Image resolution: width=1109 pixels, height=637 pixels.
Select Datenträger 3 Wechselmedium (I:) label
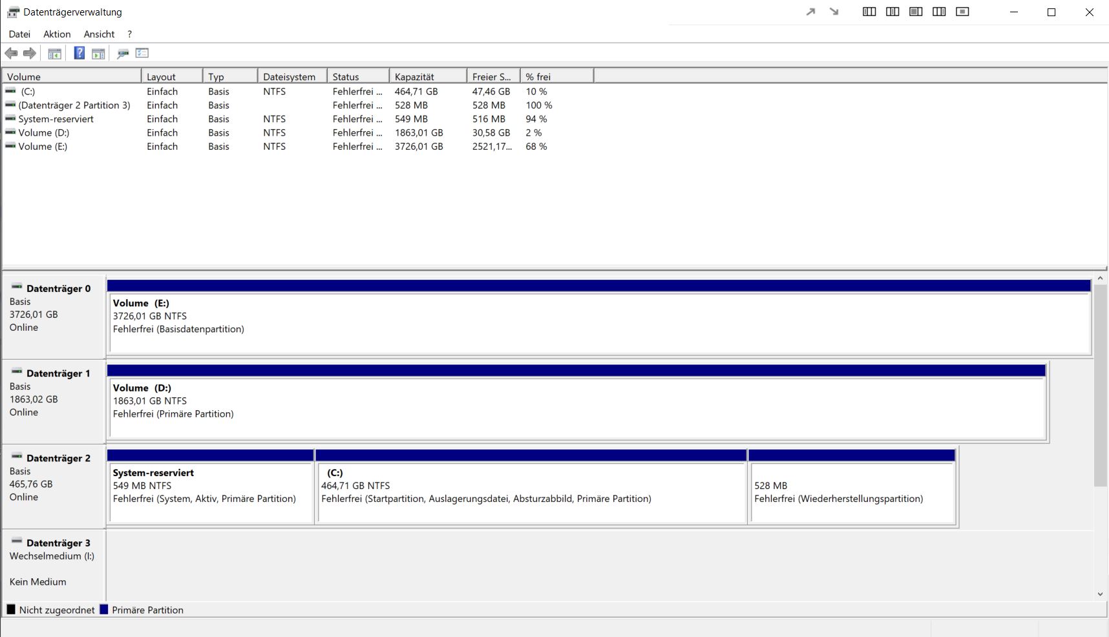tap(54, 565)
